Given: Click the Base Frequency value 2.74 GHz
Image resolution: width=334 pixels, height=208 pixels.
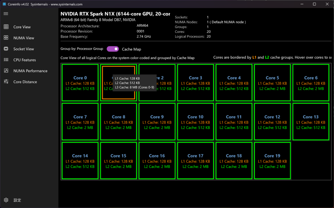Looking at the screenshot, I should [144, 36].
